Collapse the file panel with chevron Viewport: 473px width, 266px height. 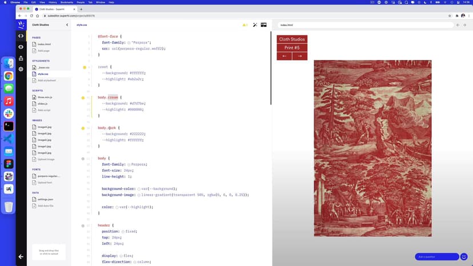click(67, 25)
